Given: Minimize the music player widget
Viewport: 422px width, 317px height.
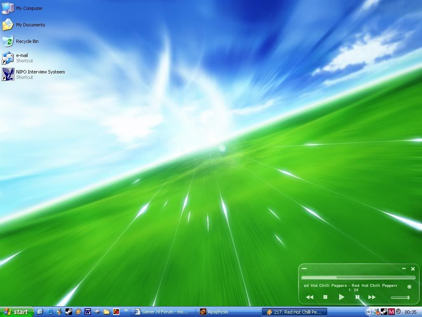Looking at the screenshot, I should (404, 268).
